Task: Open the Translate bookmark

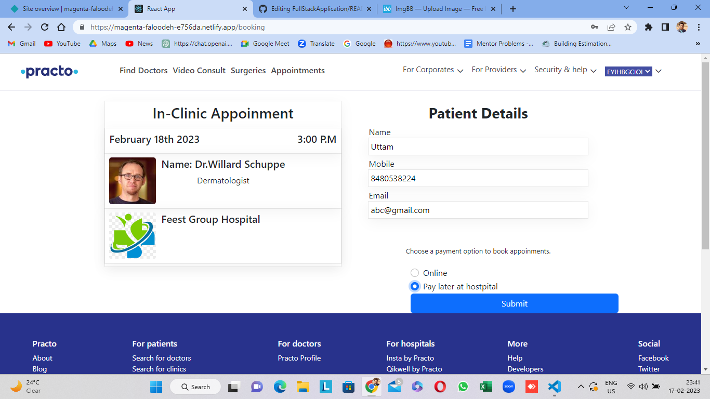Action: (316, 44)
